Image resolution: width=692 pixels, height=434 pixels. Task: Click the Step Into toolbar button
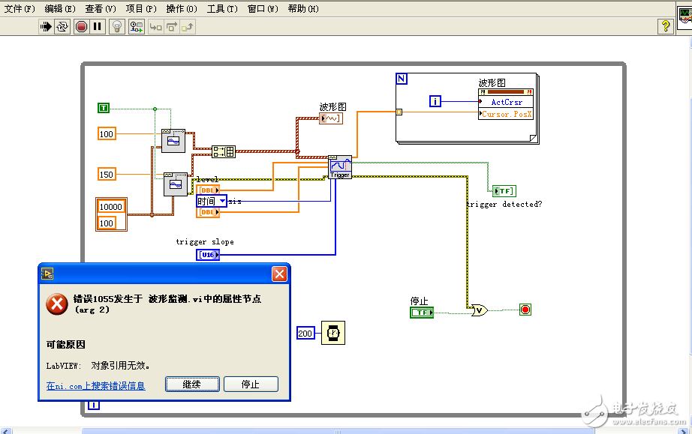pos(156,27)
